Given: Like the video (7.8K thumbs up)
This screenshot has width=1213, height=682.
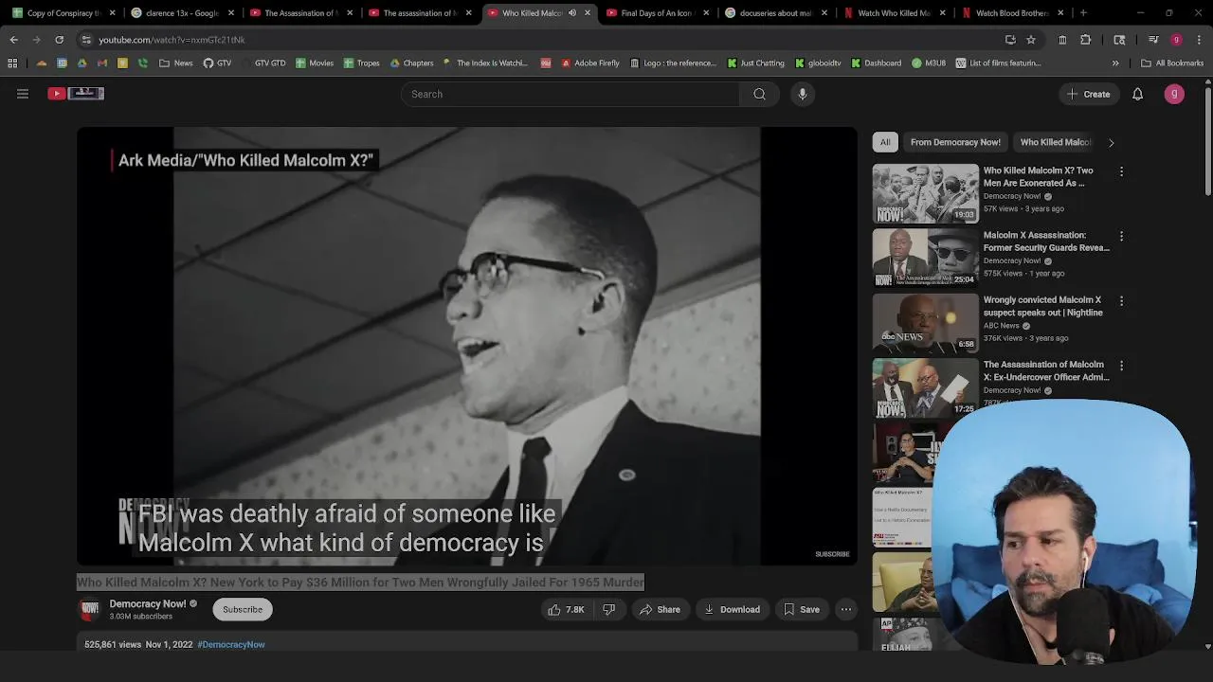Looking at the screenshot, I should 566,610.
